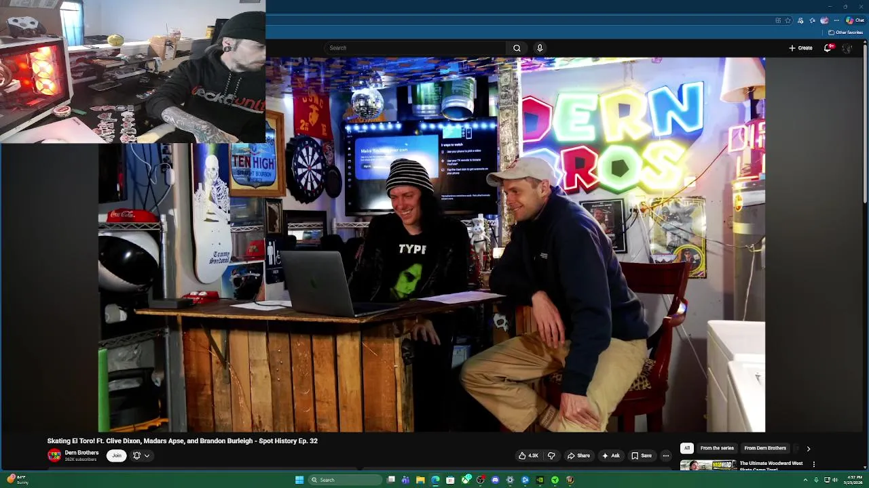
Task: Open Edge profile avatar
Action: point(824,20)
